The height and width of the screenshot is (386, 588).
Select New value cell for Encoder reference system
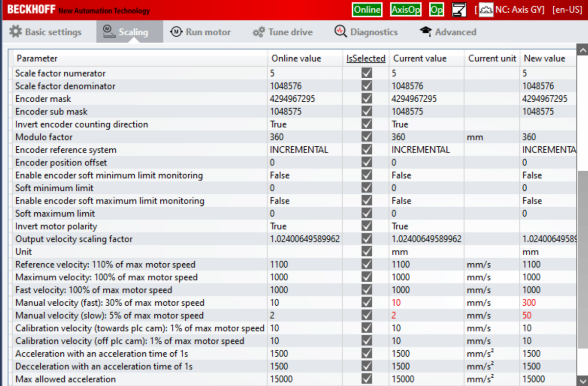(x=546, y=150)
